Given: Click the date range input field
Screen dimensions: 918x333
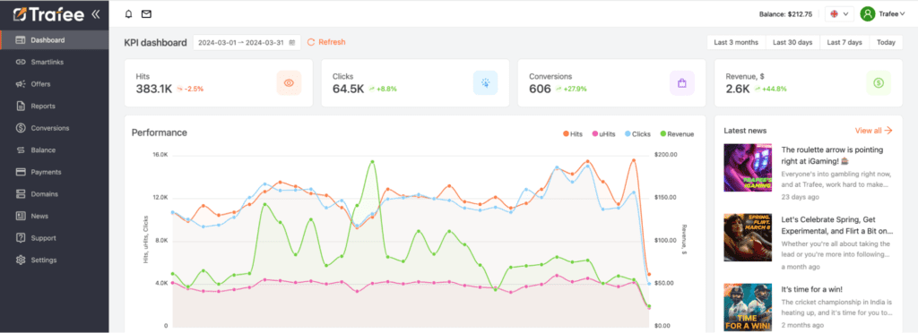Looking at the screenshot, I should click(x=247, y=43).
